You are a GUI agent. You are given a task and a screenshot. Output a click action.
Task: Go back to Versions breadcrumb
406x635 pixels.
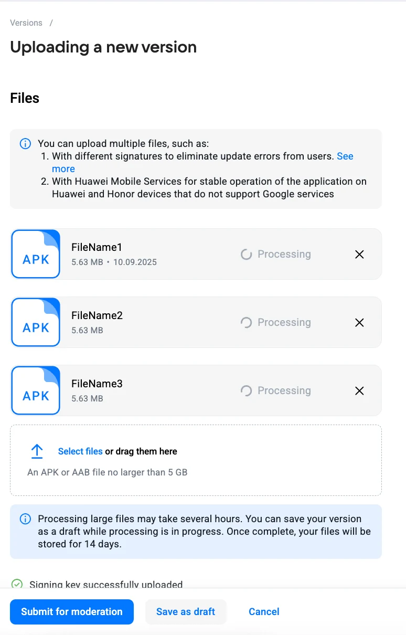(26, 23)
